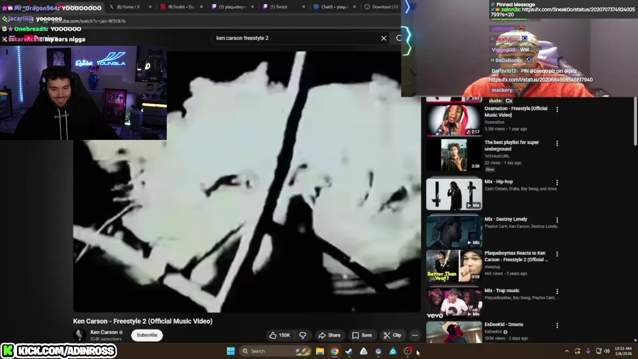638x359 pixels.
Task: Open options for 'Mix - Destroy Lonely'
Action: pyautogui.click(x=557, y=220)
